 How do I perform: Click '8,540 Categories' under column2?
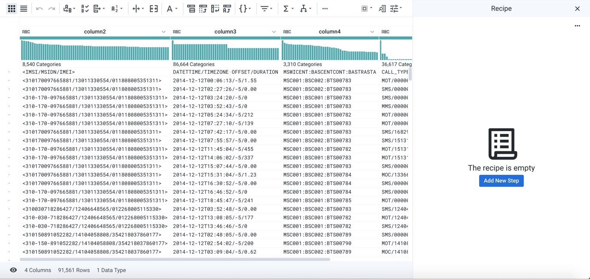tap(42, 64)
